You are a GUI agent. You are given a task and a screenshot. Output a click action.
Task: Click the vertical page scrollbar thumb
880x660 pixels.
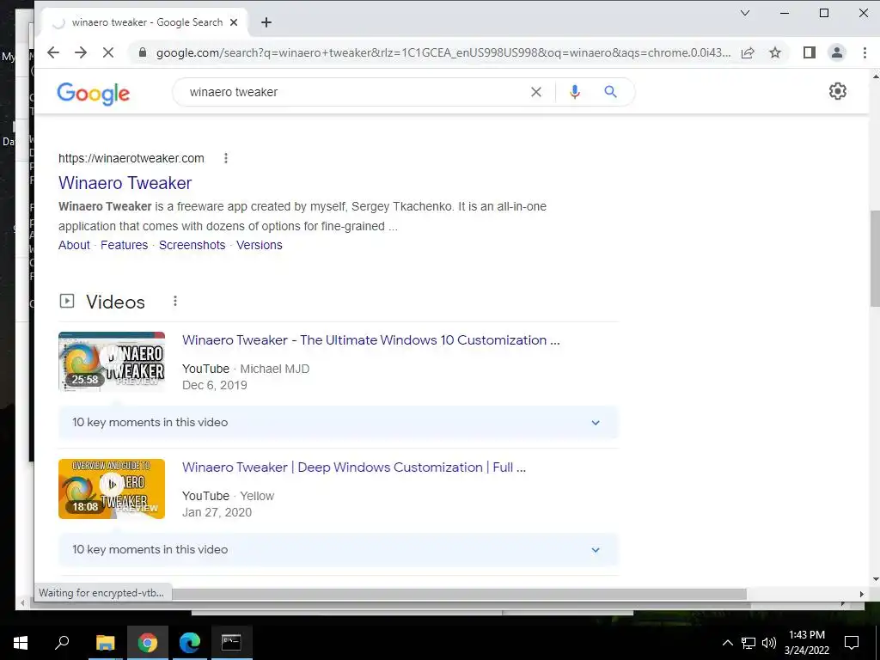point(875,259)
